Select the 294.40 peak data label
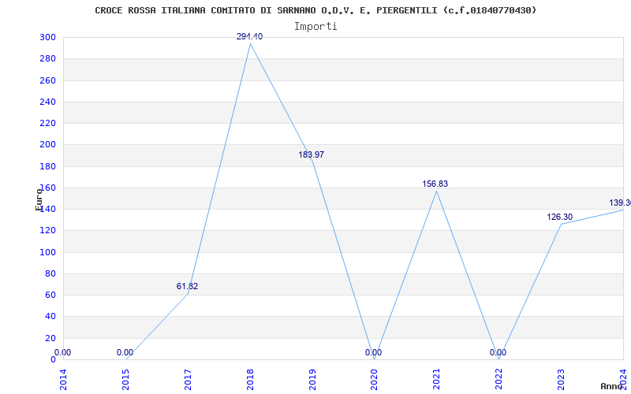This screenshot has width=631, height=394. point(249,36)
